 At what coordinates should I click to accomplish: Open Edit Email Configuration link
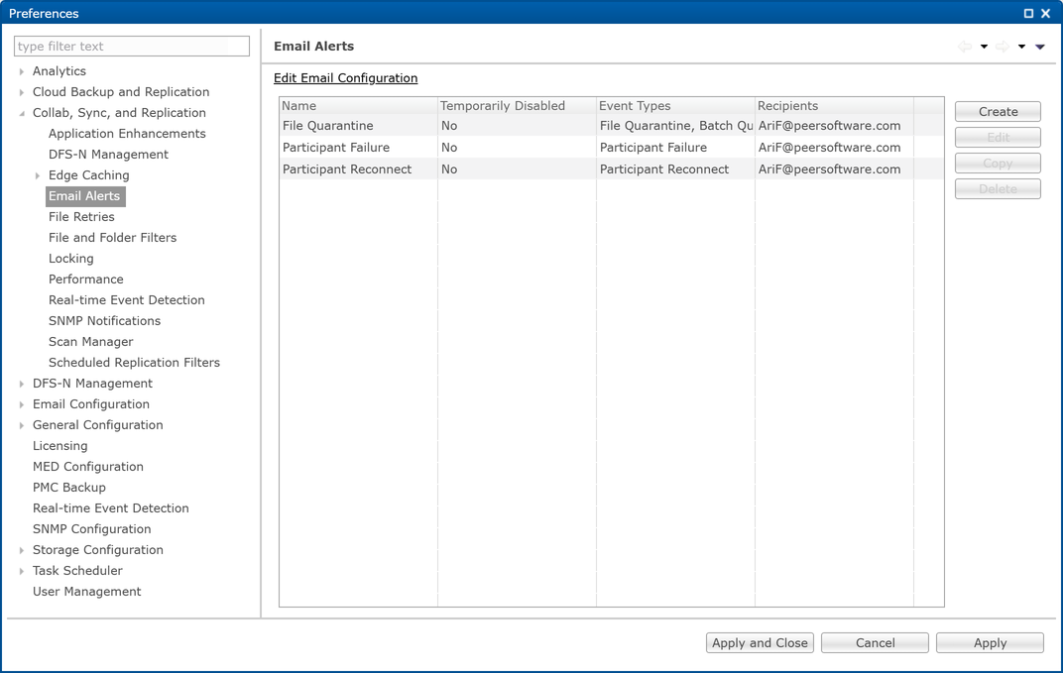pos(345,78)
